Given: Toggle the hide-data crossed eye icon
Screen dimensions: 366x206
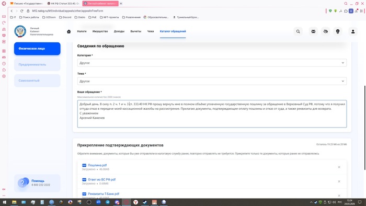Looking at the screenshot, I should [x=326, y=31].
